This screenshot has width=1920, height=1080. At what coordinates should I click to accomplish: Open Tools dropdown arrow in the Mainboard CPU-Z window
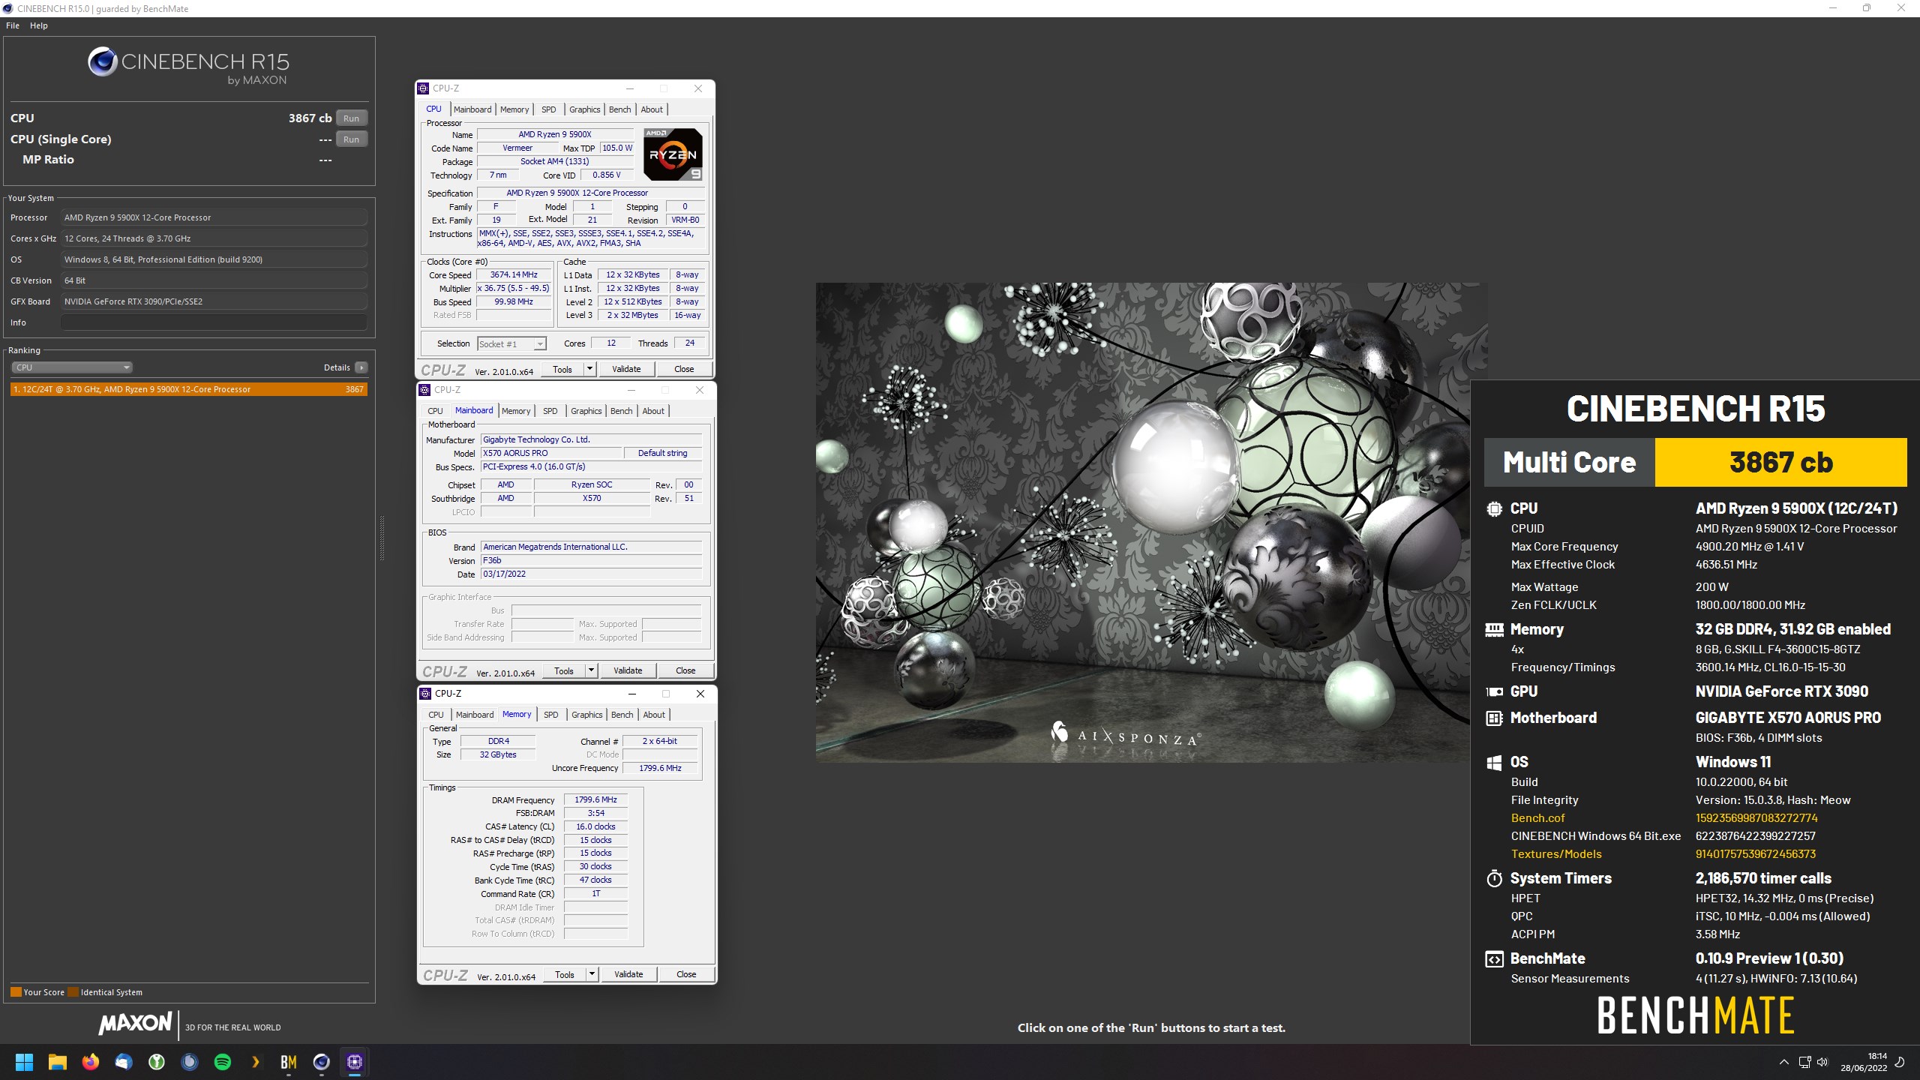coord(591,670)
